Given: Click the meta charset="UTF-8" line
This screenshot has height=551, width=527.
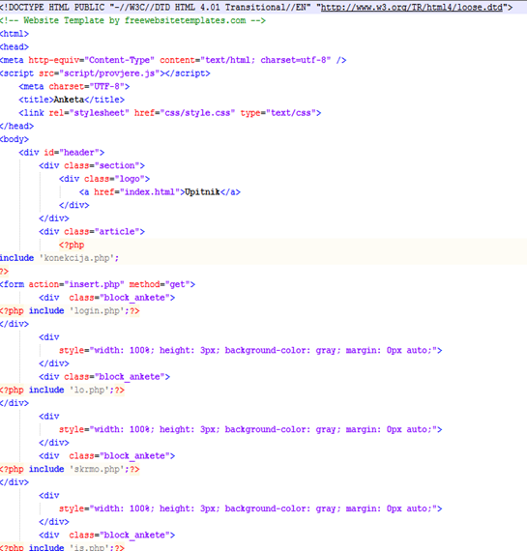Looking at the screenshot, I should pos(74,86).
